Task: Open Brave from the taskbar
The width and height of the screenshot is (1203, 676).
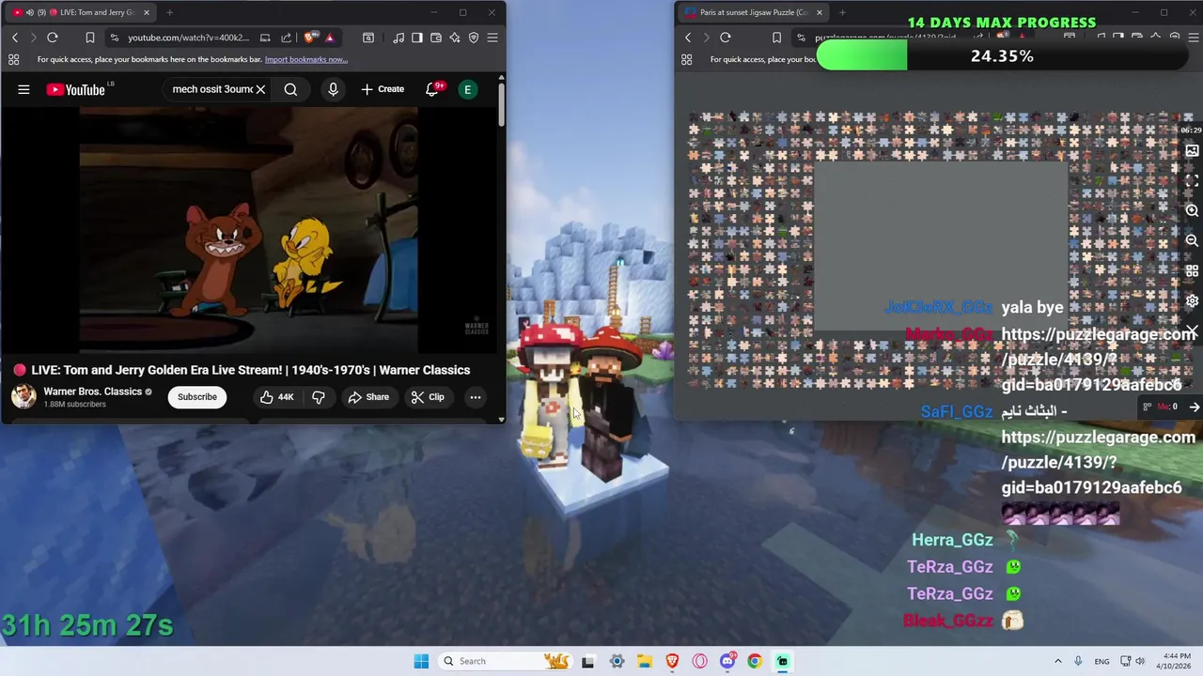Action: (672, 661)
